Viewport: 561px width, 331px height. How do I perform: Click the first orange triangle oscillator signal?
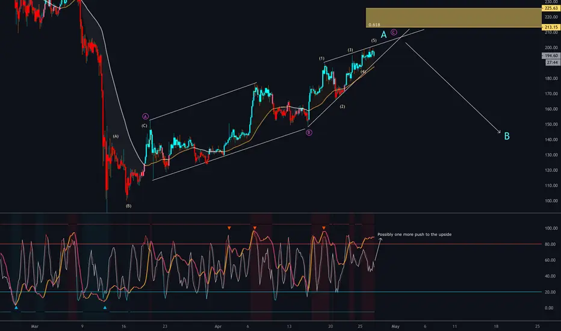[x=229, y=228]
